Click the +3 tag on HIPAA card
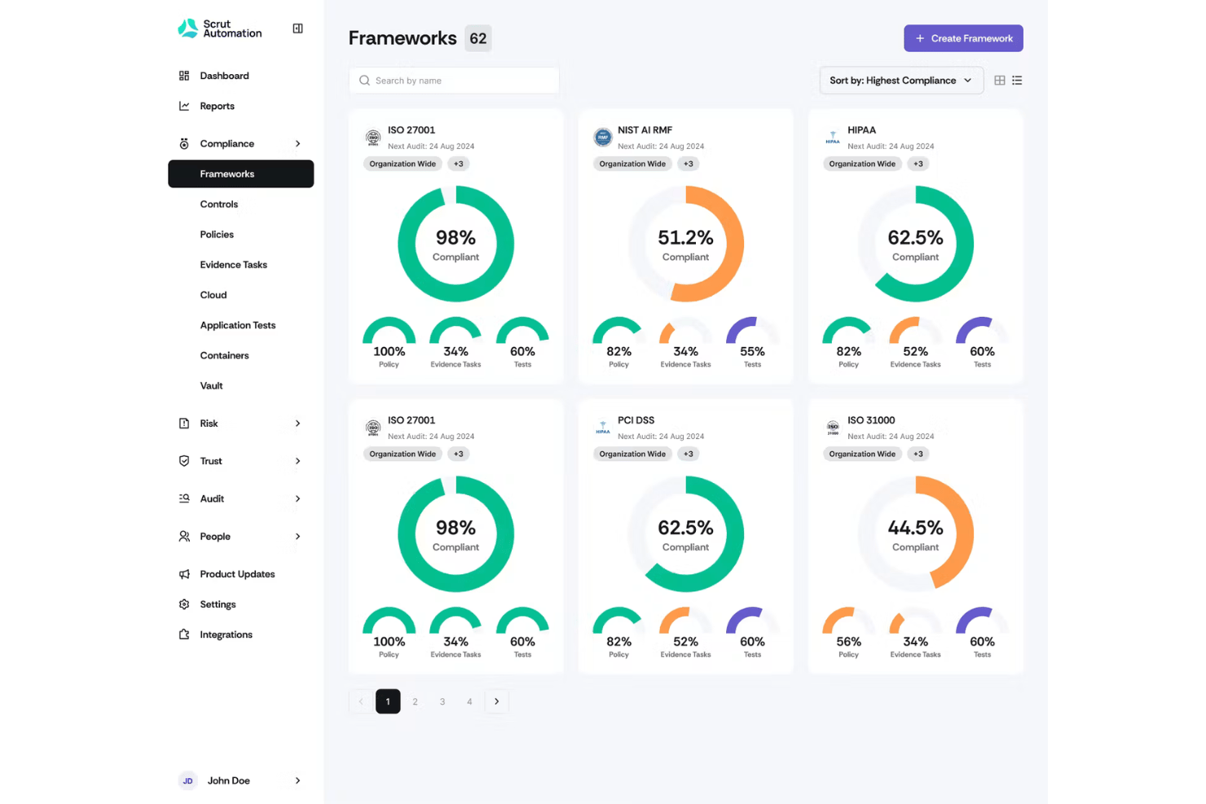1206x804 pixels. (918, 164)
